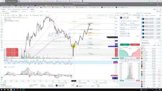Choose the Тейк-профит order type
Screen dimensions: 162x91
pos(123,21)
